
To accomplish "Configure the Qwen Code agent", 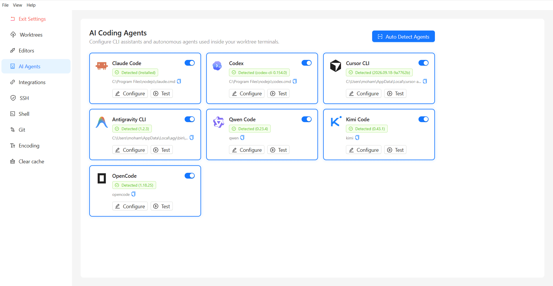I will coord(247,150).
